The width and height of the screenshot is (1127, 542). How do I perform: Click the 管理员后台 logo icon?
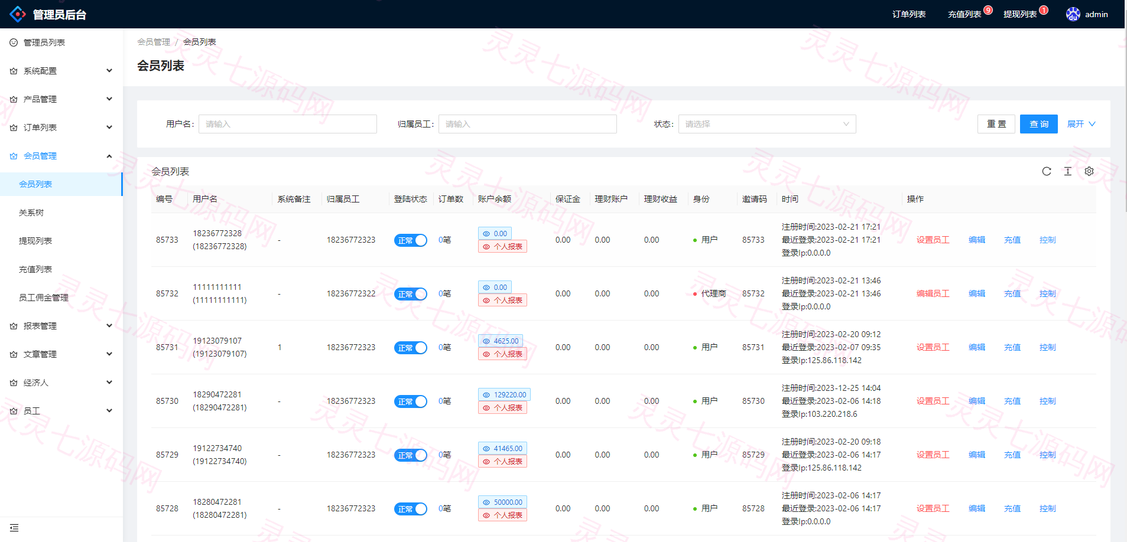[x=18, y=14]
